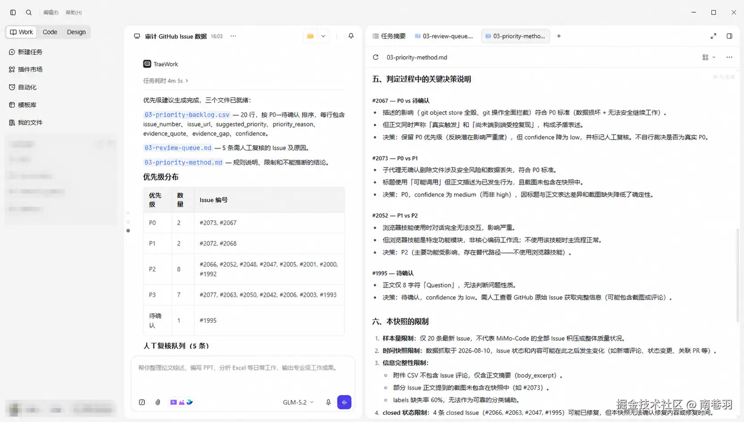Image resolution: width=744 pixels, height=422 pixels.
Task: Click the TraeWork agent avatar icon
Action: [147, 64]
